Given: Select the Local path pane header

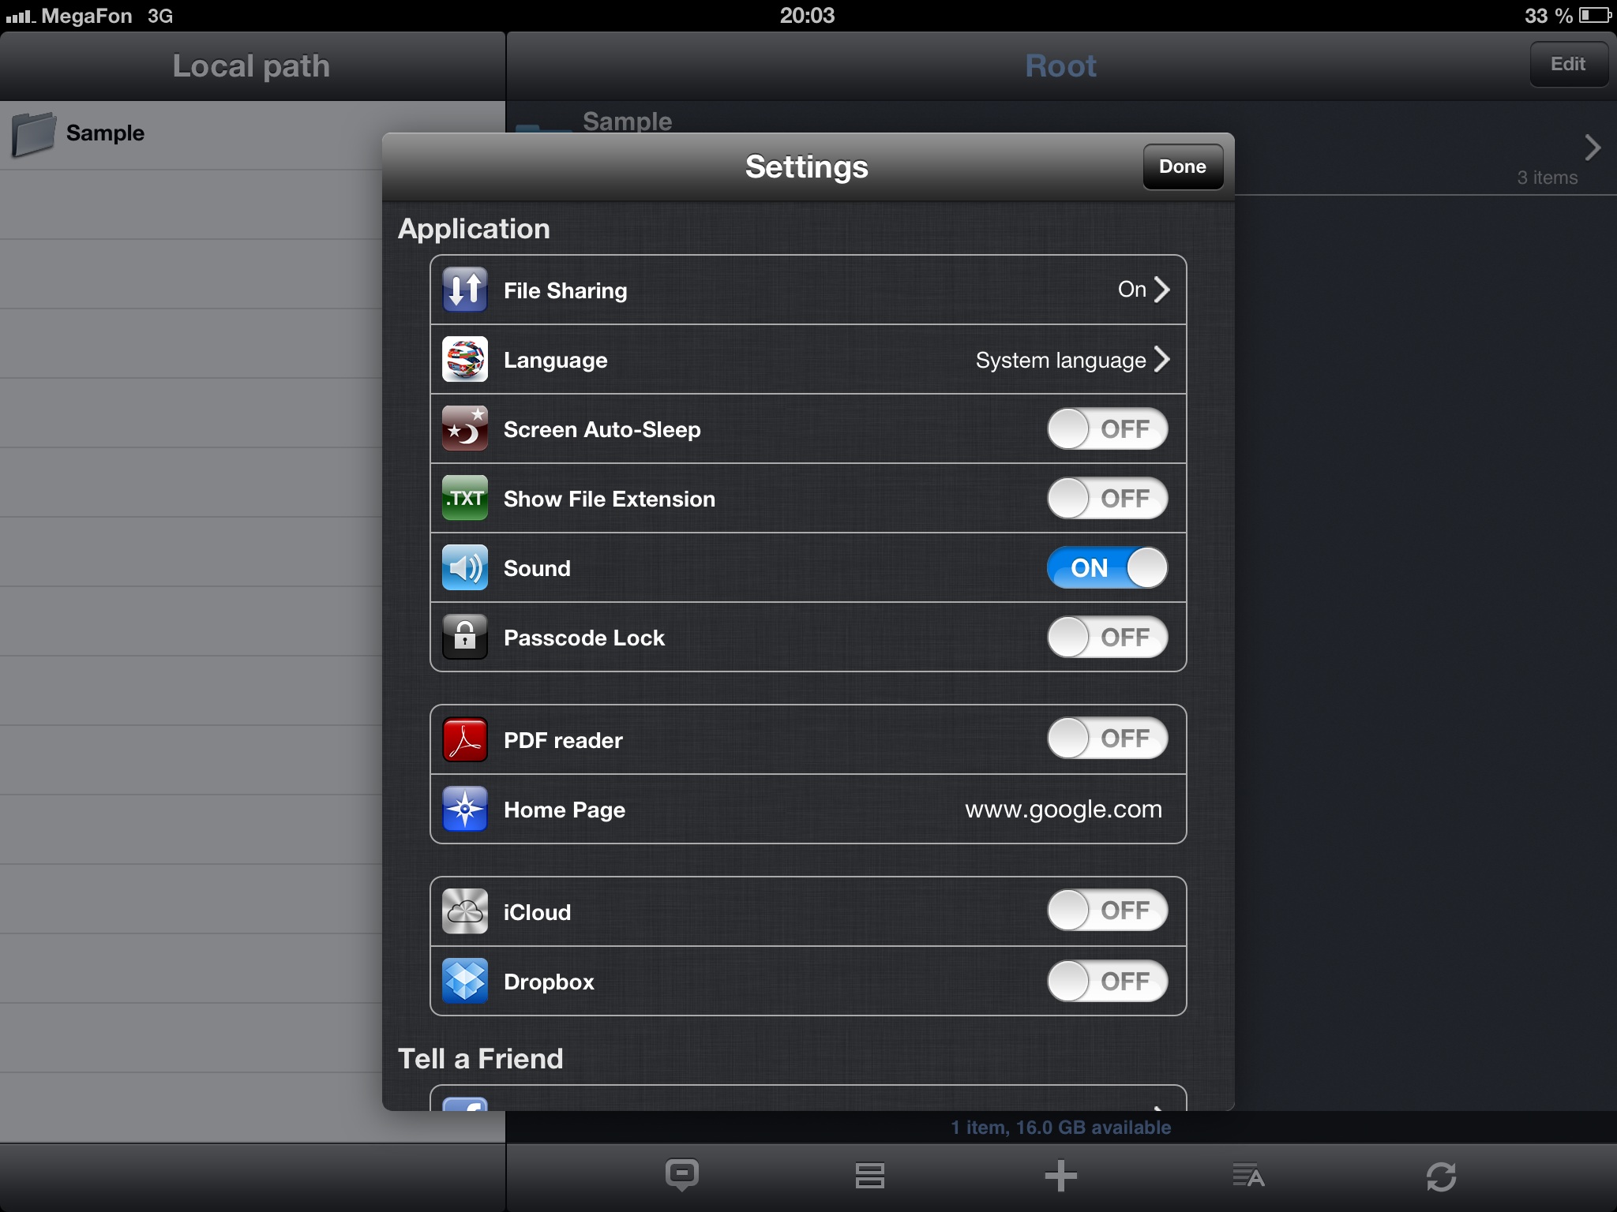Looking at the screenshot, I should [252, 66].
